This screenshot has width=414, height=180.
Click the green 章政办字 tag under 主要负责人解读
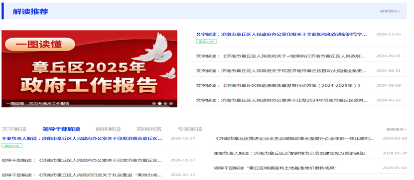point(12,146)
